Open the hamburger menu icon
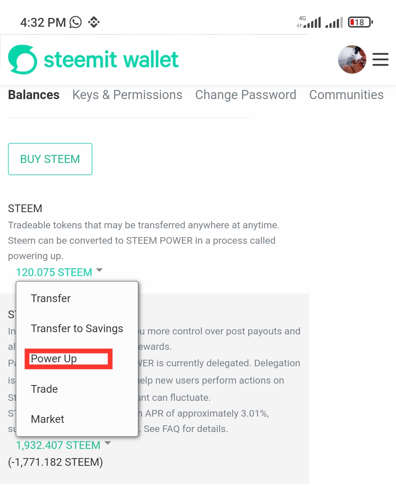Image resolution: width=396 pixels, height=486 pixels. tap(380, 59)
